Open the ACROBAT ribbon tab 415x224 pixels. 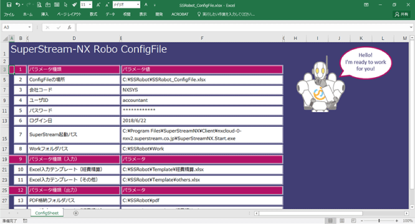(x=179, y=14)
